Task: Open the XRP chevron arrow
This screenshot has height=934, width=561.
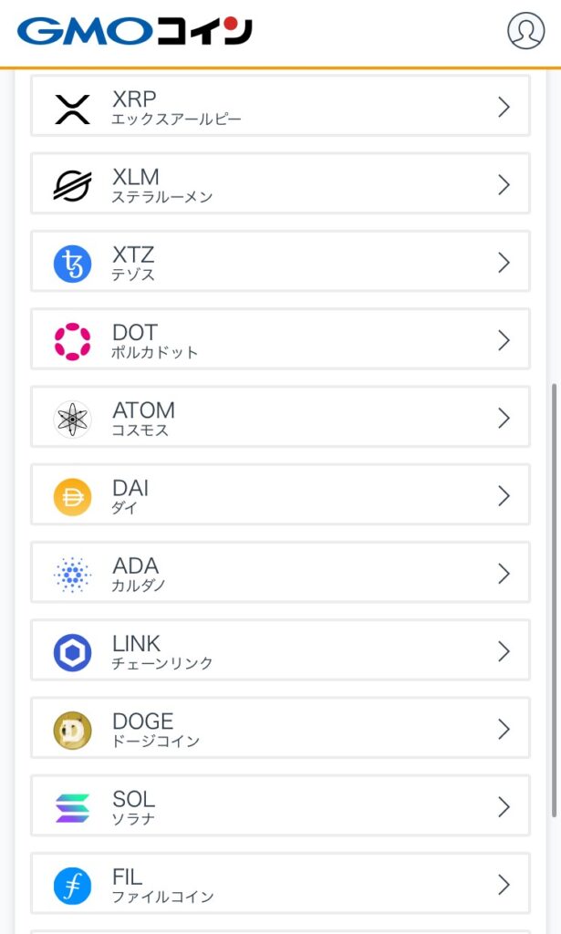Action: [x=504, y=107]
